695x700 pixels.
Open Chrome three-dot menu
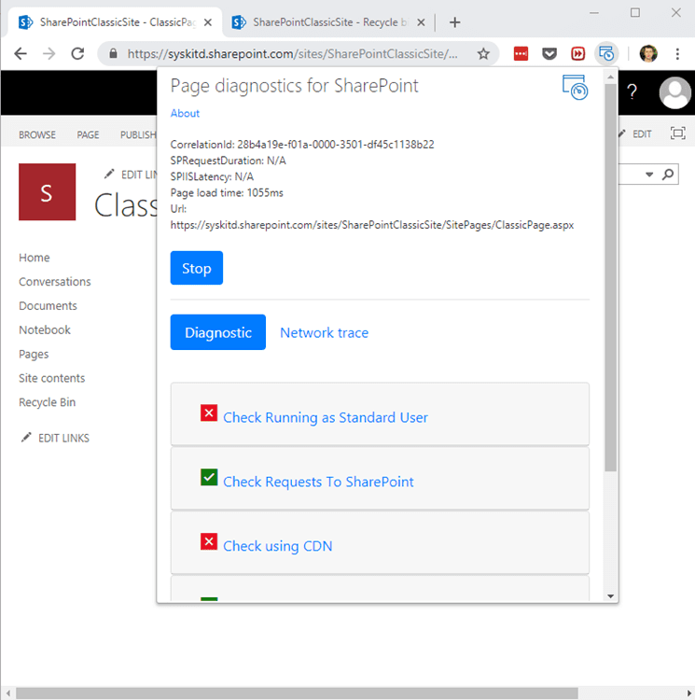point(677,54)
